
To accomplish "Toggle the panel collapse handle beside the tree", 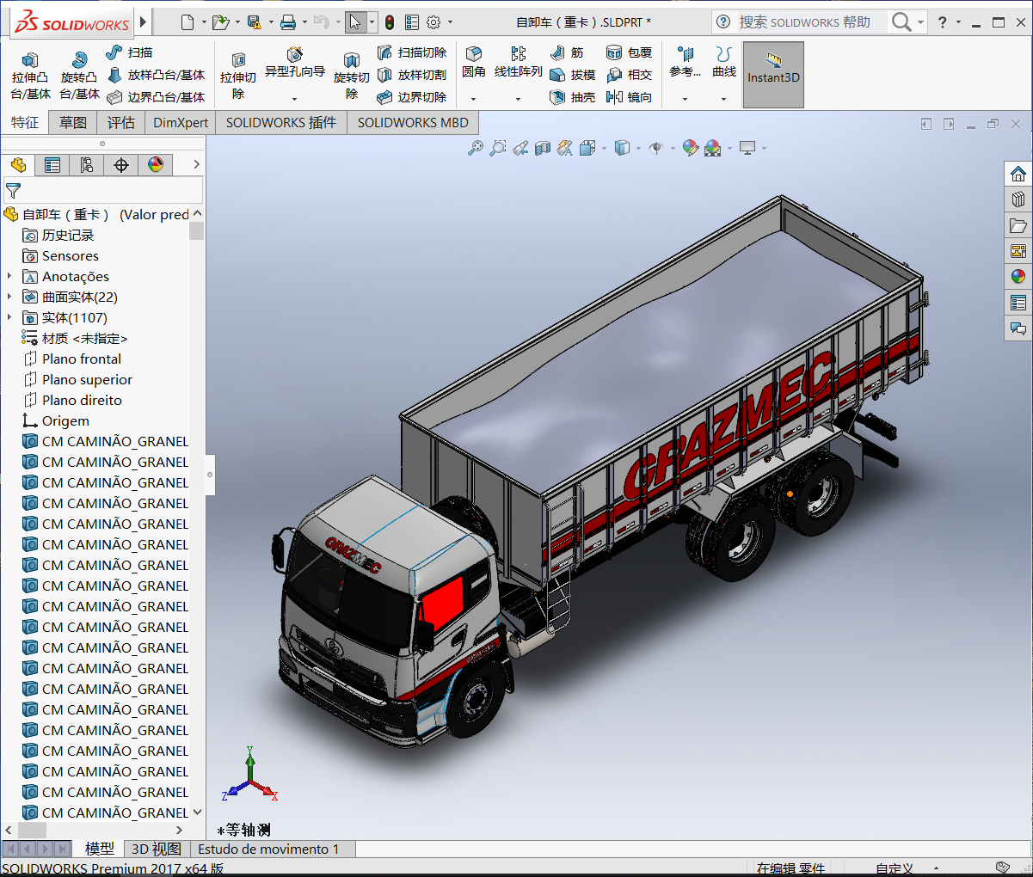I will [x=209, y=475].
